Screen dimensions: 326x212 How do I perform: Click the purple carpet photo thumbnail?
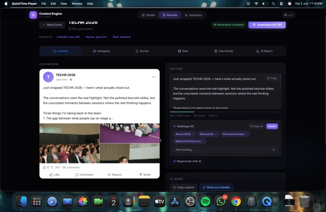pos(130,133)
